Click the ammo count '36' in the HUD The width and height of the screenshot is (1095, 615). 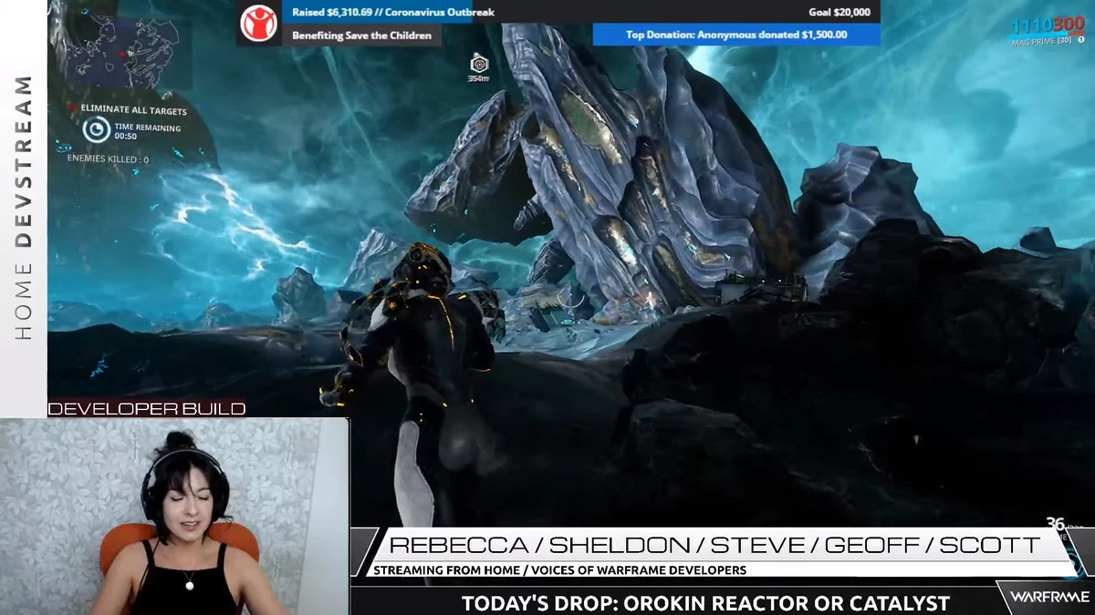click(x=1056, y=524)
